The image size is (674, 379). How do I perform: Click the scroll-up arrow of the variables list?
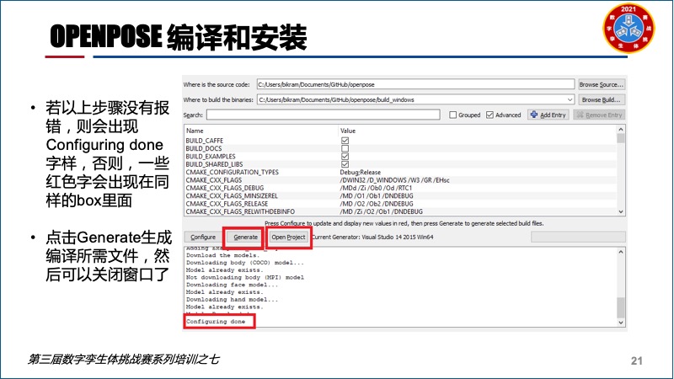tap(621, 130)
